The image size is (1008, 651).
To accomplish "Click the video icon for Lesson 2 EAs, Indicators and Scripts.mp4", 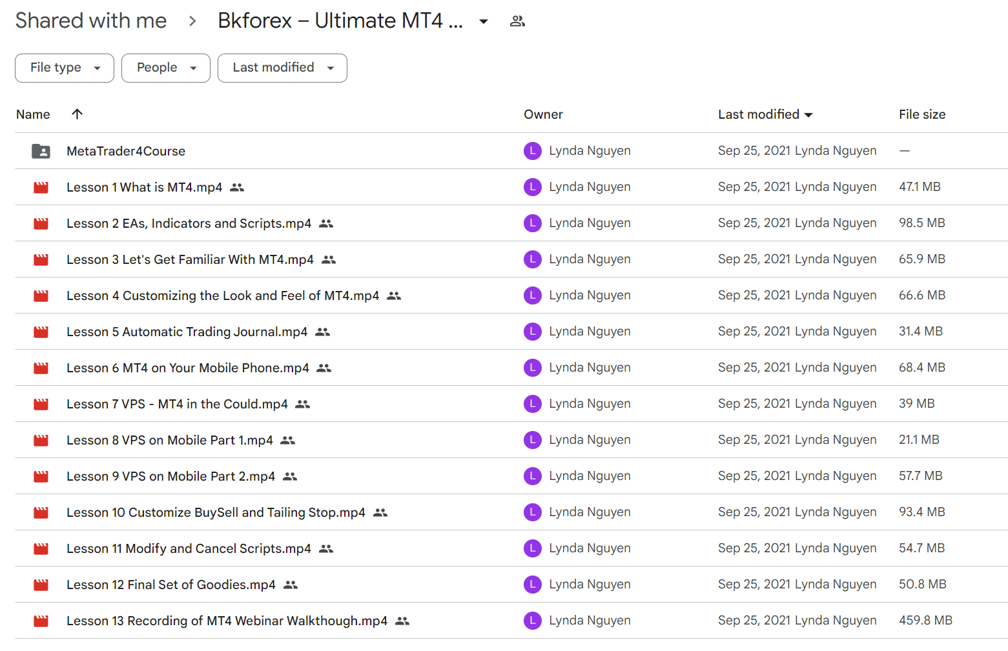I will point(41,224).
